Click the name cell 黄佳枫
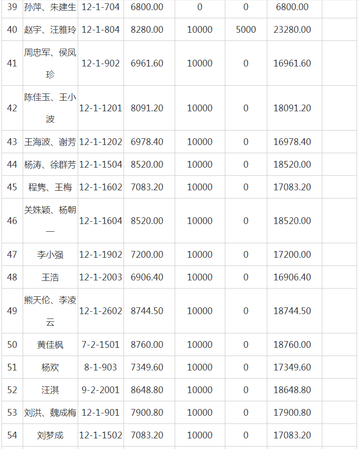Viewport: 359px width, 449px height. pos(50,344)
